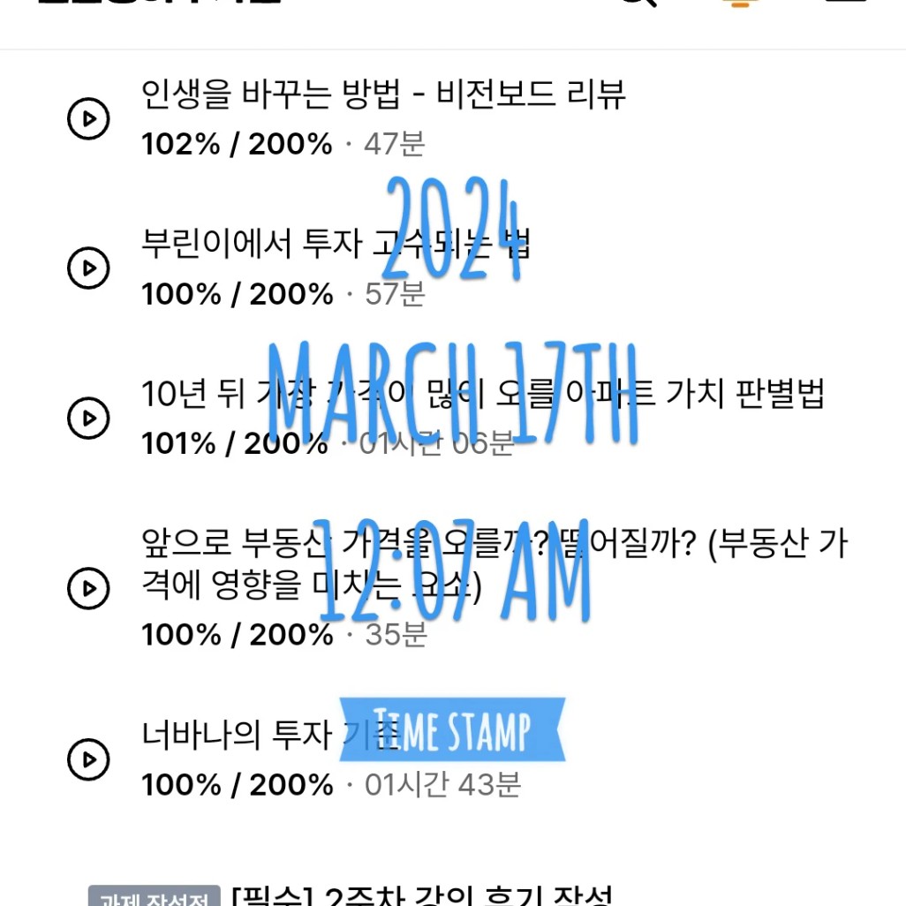Play the 부린이에서 투자 고수되는 법 lecture
The height and width of the screenshot is (906, 906).
click(88, 268)
